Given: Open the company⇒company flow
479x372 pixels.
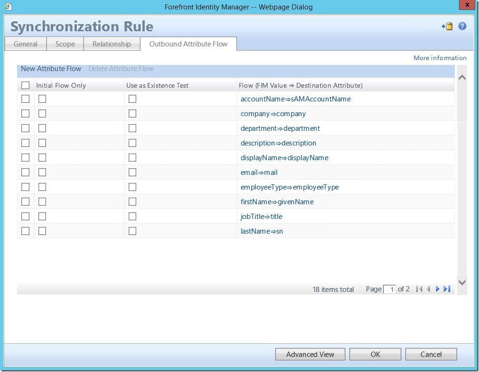Looking at the screenshot, I should [273, 114].
